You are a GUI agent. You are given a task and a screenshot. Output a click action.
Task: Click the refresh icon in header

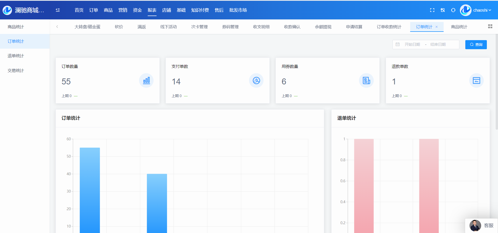(x=453, y=10)
